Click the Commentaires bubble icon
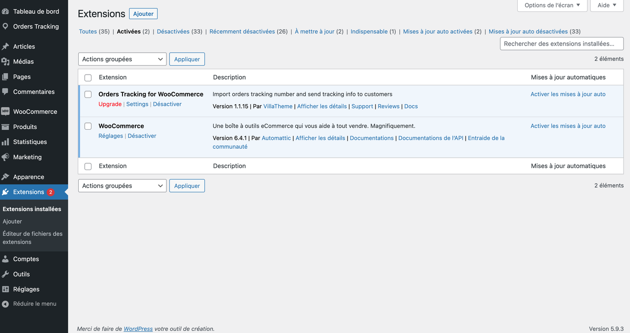This screenshot has width=630, height=333. [5, 92]
